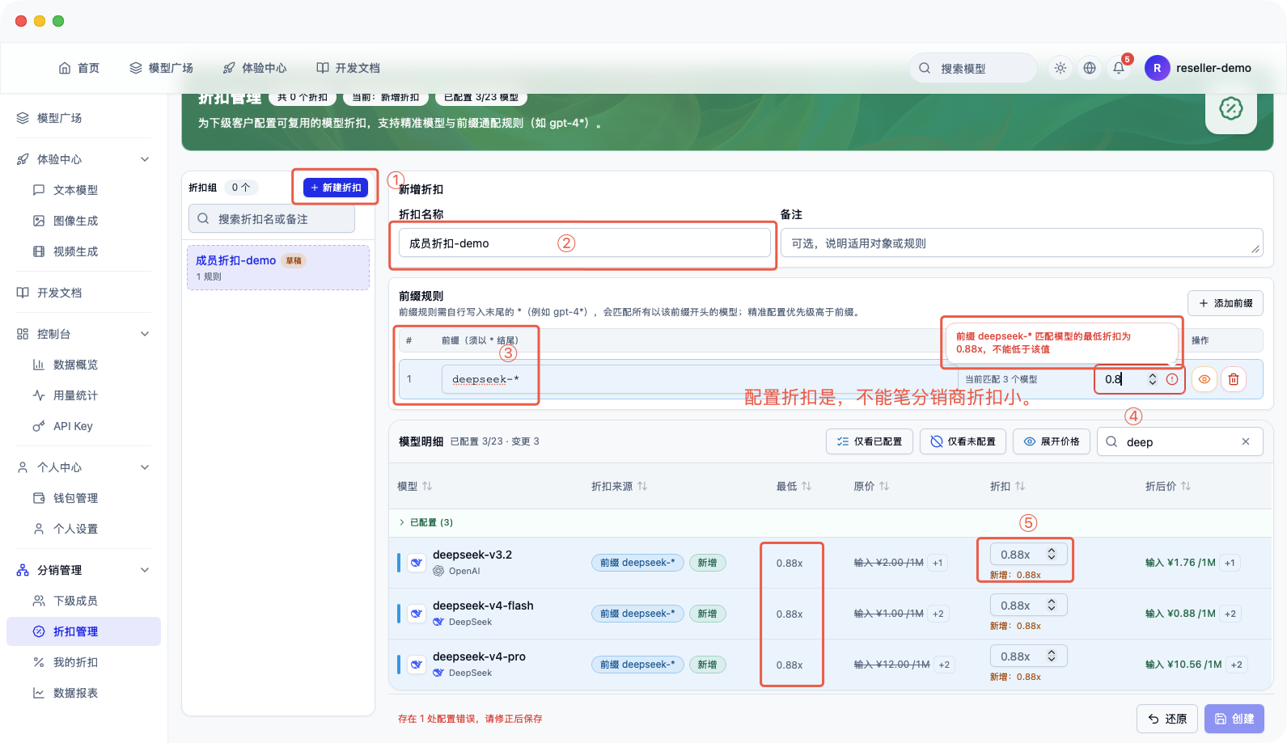Click the deepseek-v4-pro model icon
This screenshot has height=743, width=1287.
[417, 665]
